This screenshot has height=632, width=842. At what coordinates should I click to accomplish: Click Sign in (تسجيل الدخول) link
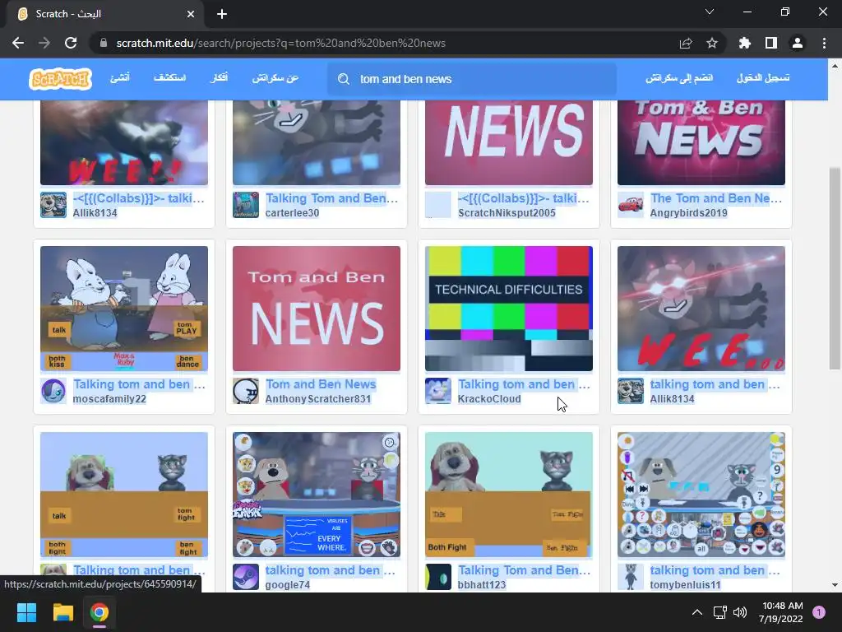tap(763, 78)
